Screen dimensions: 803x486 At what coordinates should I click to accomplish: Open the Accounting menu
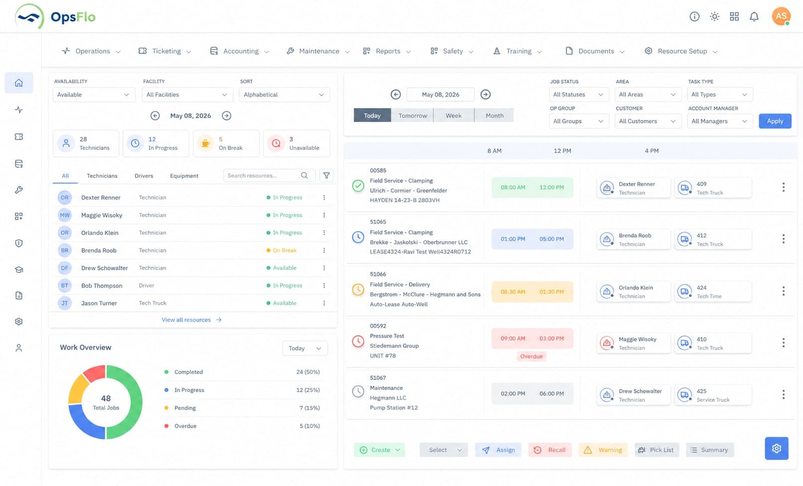tap(240, 51)
